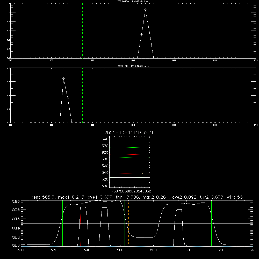The width and height of the screenshot is (259, 259).
Task: Click the left green dashed line in dawn plot
Action: [82, 31]
